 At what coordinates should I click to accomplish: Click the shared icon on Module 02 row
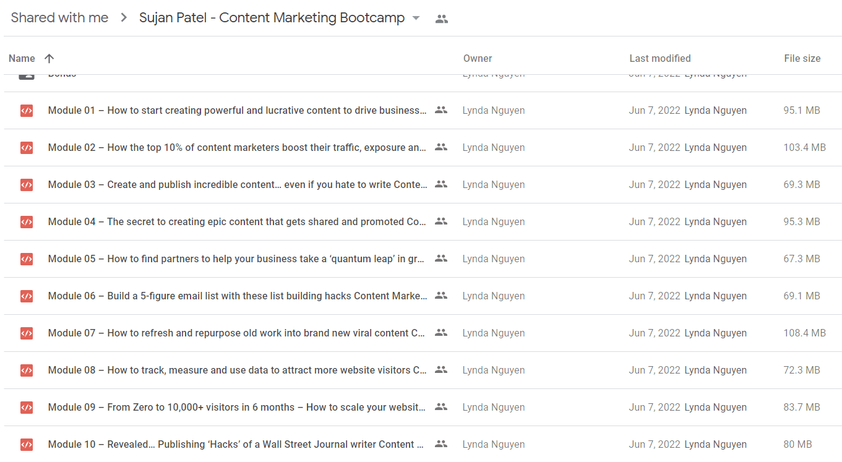[441, 147]
